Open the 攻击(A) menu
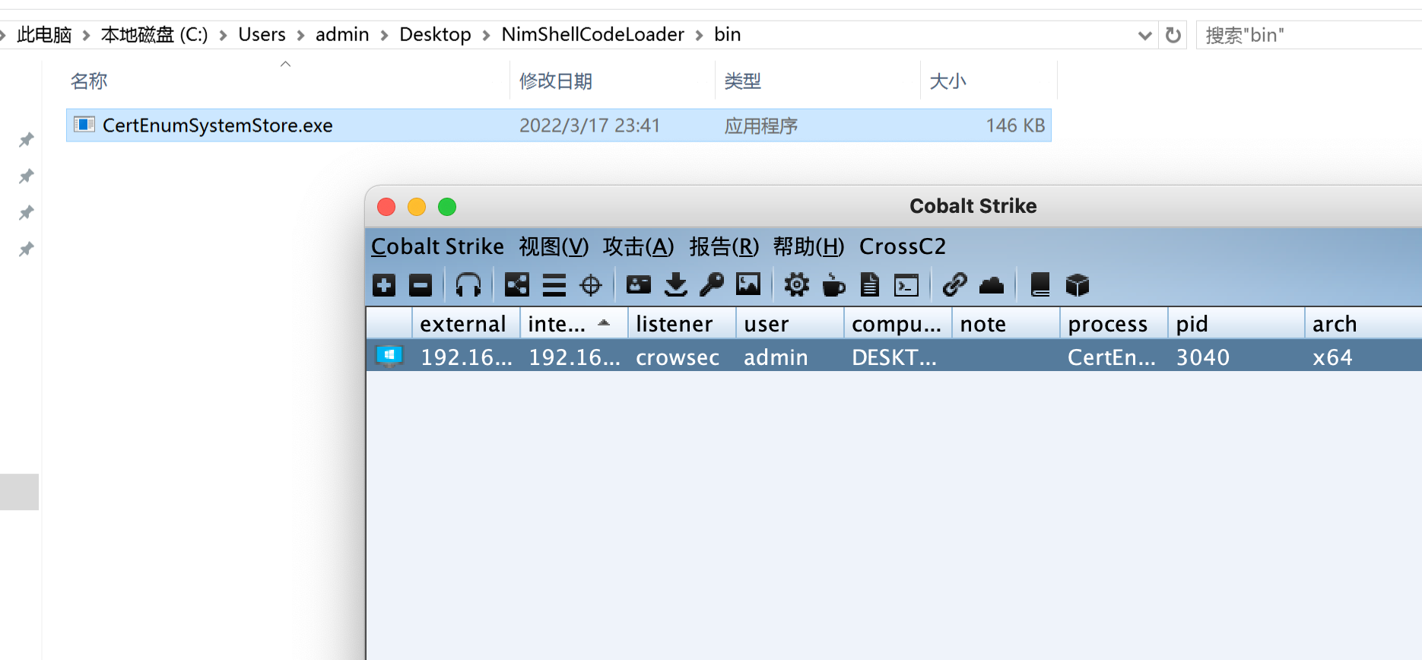 pyautogui.click(x=638, y=246)
